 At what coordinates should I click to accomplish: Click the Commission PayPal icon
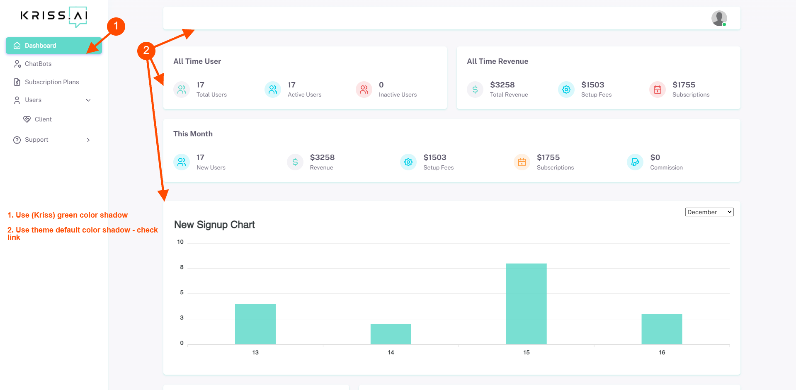click(635, 162)
